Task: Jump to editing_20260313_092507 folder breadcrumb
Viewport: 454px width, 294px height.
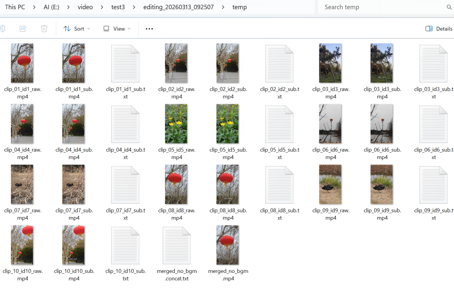Action: click(178, 7)
